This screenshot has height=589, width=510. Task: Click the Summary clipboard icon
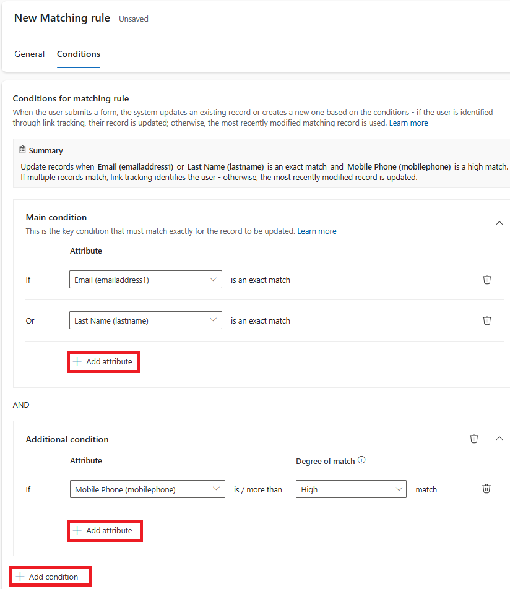pyautogui.click(x=23, y=150)
